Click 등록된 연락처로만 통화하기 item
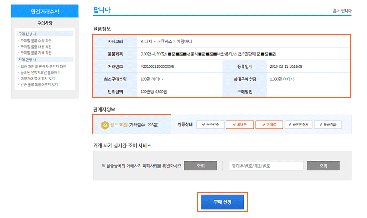Image resolution: width=367 pixels, height=218 pixels. coord(40,72)
